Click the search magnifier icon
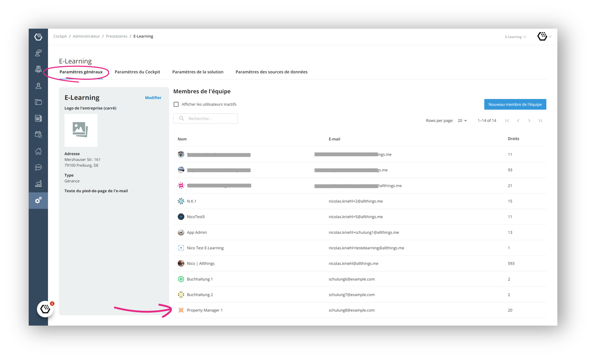This screenshot has height=360, width=594. point(181,119)
